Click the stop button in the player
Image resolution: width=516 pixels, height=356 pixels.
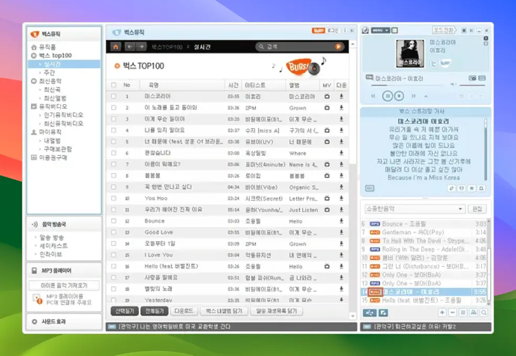pos(399,96)
